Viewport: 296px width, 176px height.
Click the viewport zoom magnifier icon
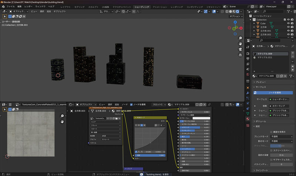(x=240, y=39)
